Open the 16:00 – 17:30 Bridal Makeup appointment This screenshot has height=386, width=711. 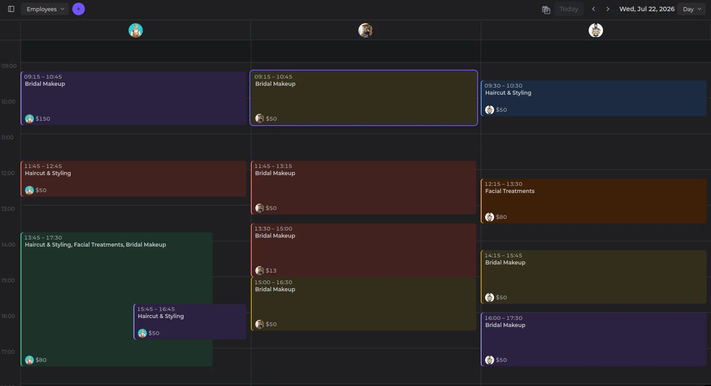click(594, 340)
